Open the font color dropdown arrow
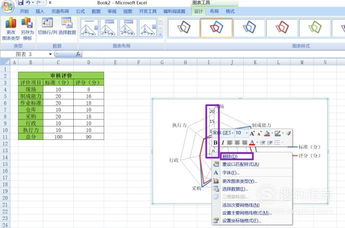Viewport: 345px width, 228px height. pyautogui.click(x=257, y=142)
